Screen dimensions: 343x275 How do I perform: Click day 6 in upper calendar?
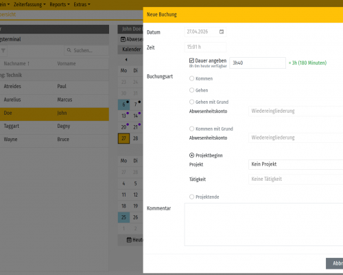coord(123,104)
